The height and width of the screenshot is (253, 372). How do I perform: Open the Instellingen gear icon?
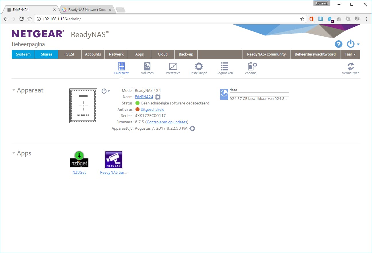[x=199, y=66]
